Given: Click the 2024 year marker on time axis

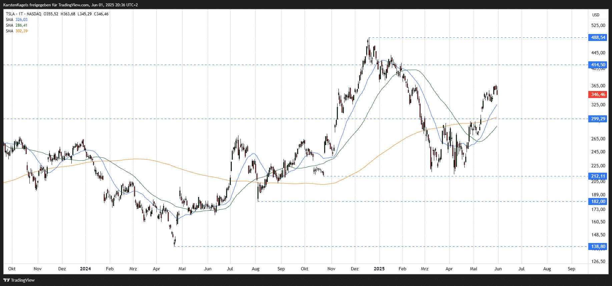Looking at the screenshot, I should coord(85,269).
